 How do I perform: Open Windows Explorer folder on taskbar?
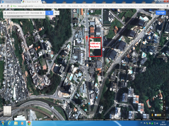coord(16,123)
